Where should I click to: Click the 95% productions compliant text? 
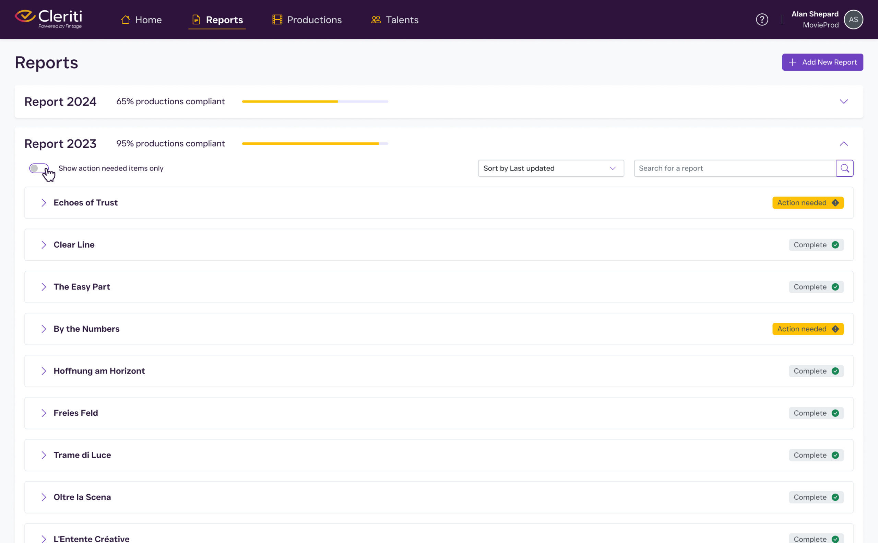tap(170, 144)
